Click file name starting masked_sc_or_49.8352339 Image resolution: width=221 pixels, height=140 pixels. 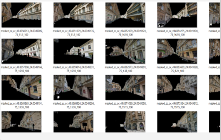(126, 33)
